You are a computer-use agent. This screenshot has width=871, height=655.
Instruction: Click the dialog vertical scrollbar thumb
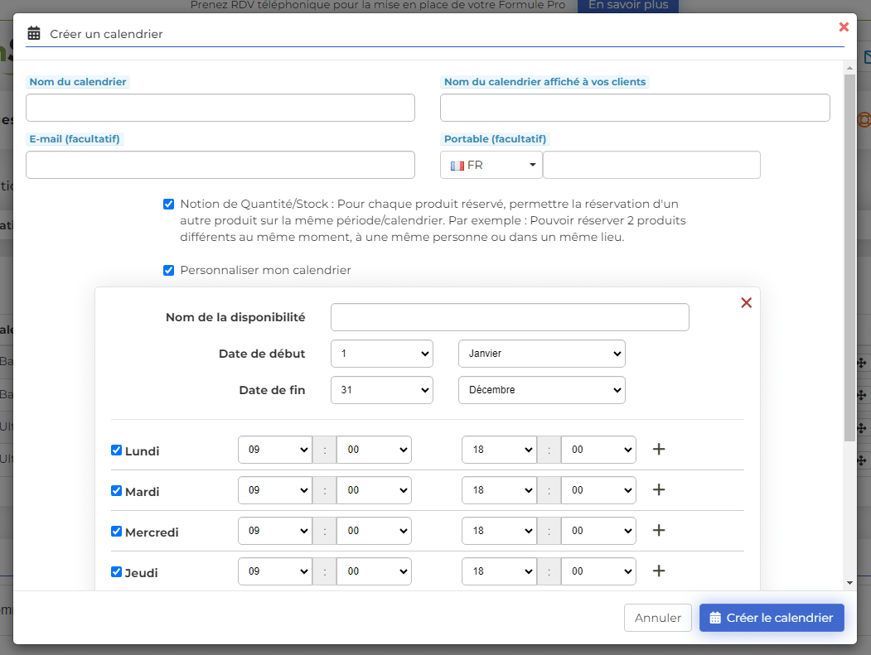tap(849, 258)
